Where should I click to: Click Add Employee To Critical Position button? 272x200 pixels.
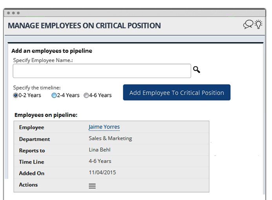(177, 93)
